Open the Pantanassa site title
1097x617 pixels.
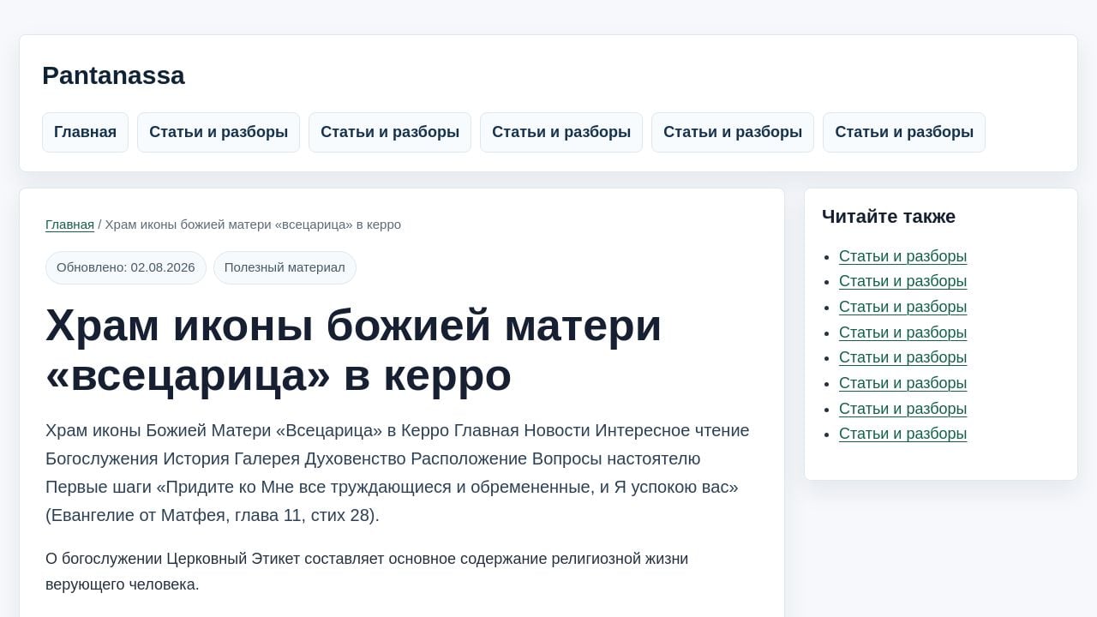[113, 75]
